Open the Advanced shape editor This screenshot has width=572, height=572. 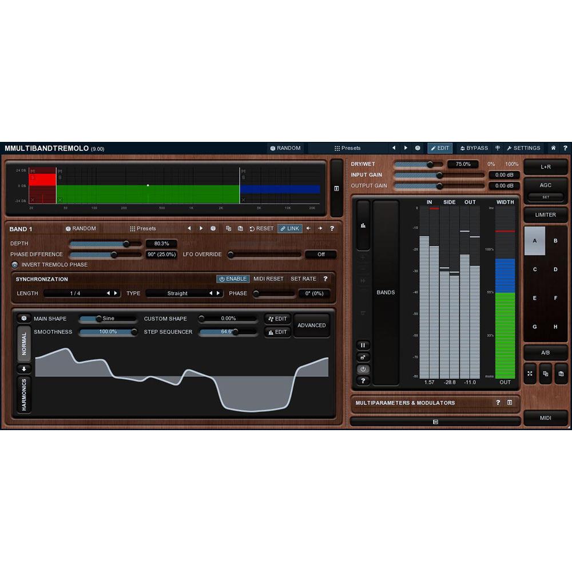click(x=312, y=325)
